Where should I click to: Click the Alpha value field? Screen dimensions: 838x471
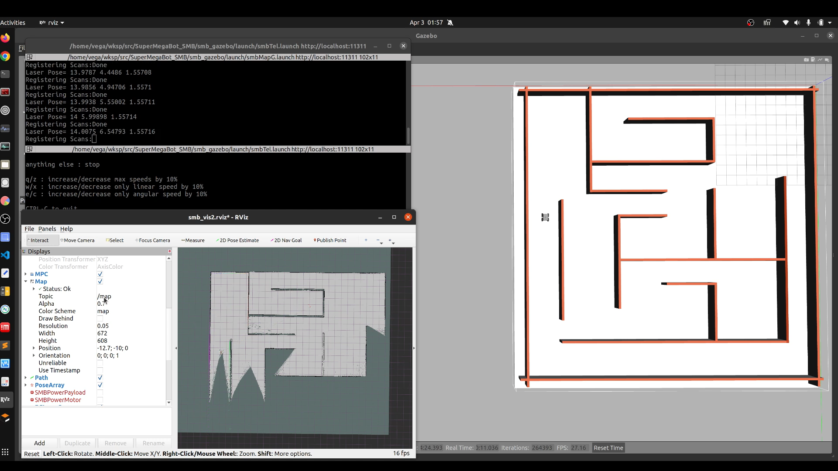(x=131, y=304)
